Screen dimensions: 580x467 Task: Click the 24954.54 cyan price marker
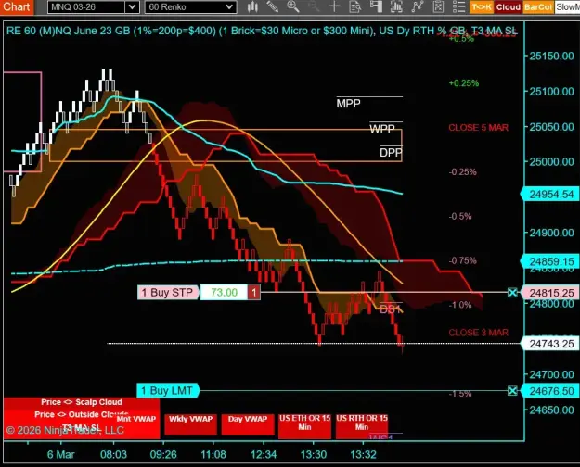(x=551, y=195)
